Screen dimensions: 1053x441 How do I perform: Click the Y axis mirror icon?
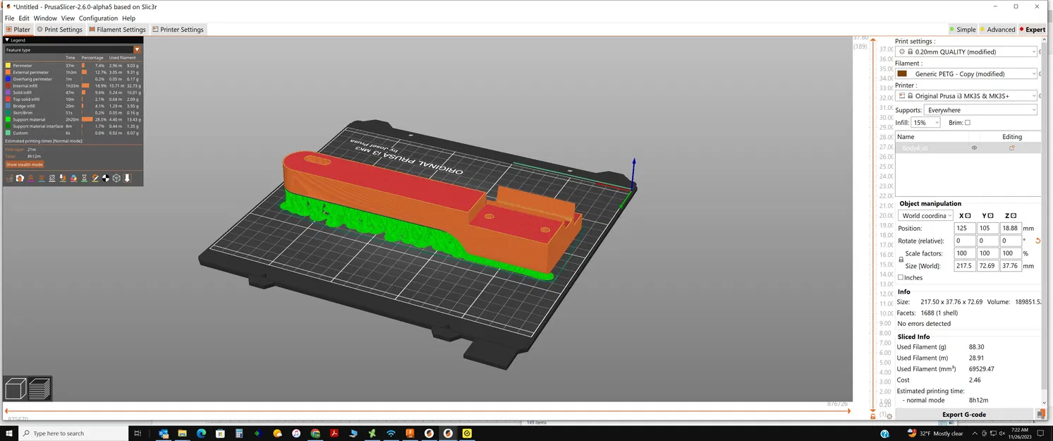pos(990,216)
